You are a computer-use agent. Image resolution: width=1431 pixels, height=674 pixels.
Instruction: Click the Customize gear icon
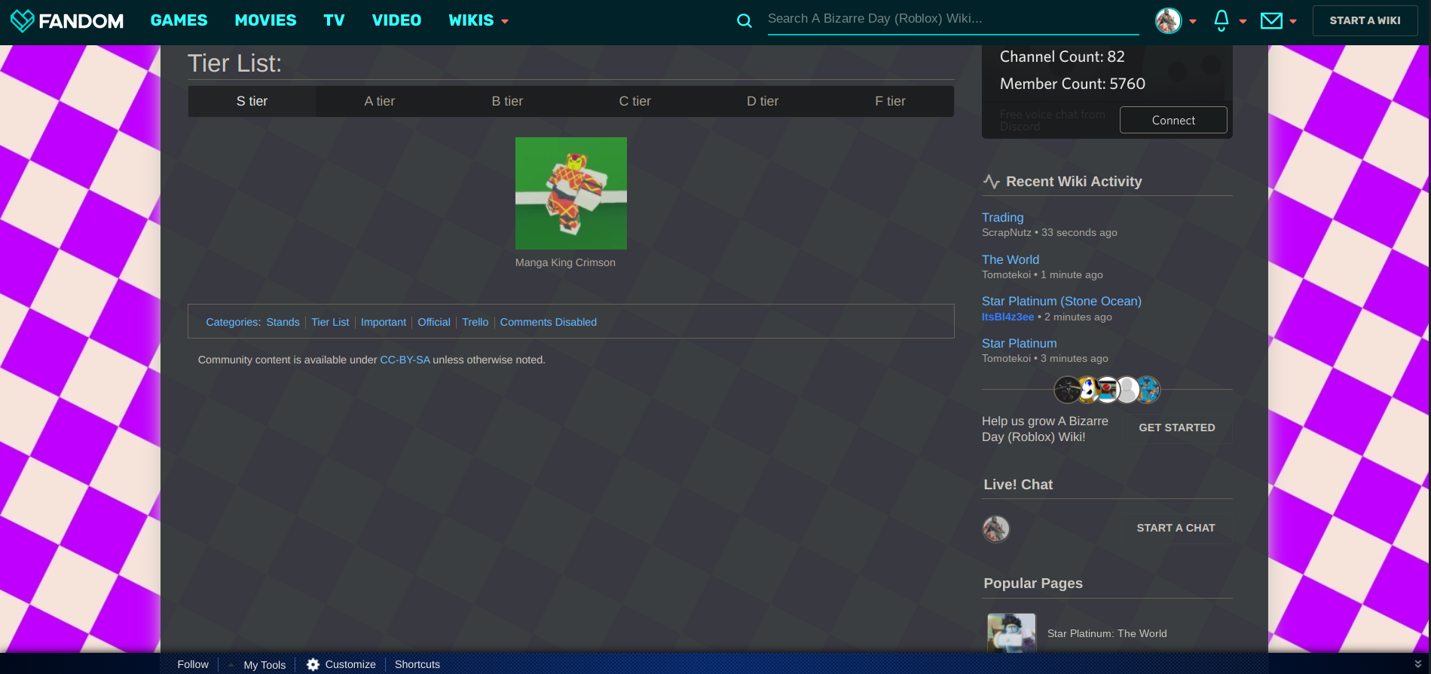(313, 664)
